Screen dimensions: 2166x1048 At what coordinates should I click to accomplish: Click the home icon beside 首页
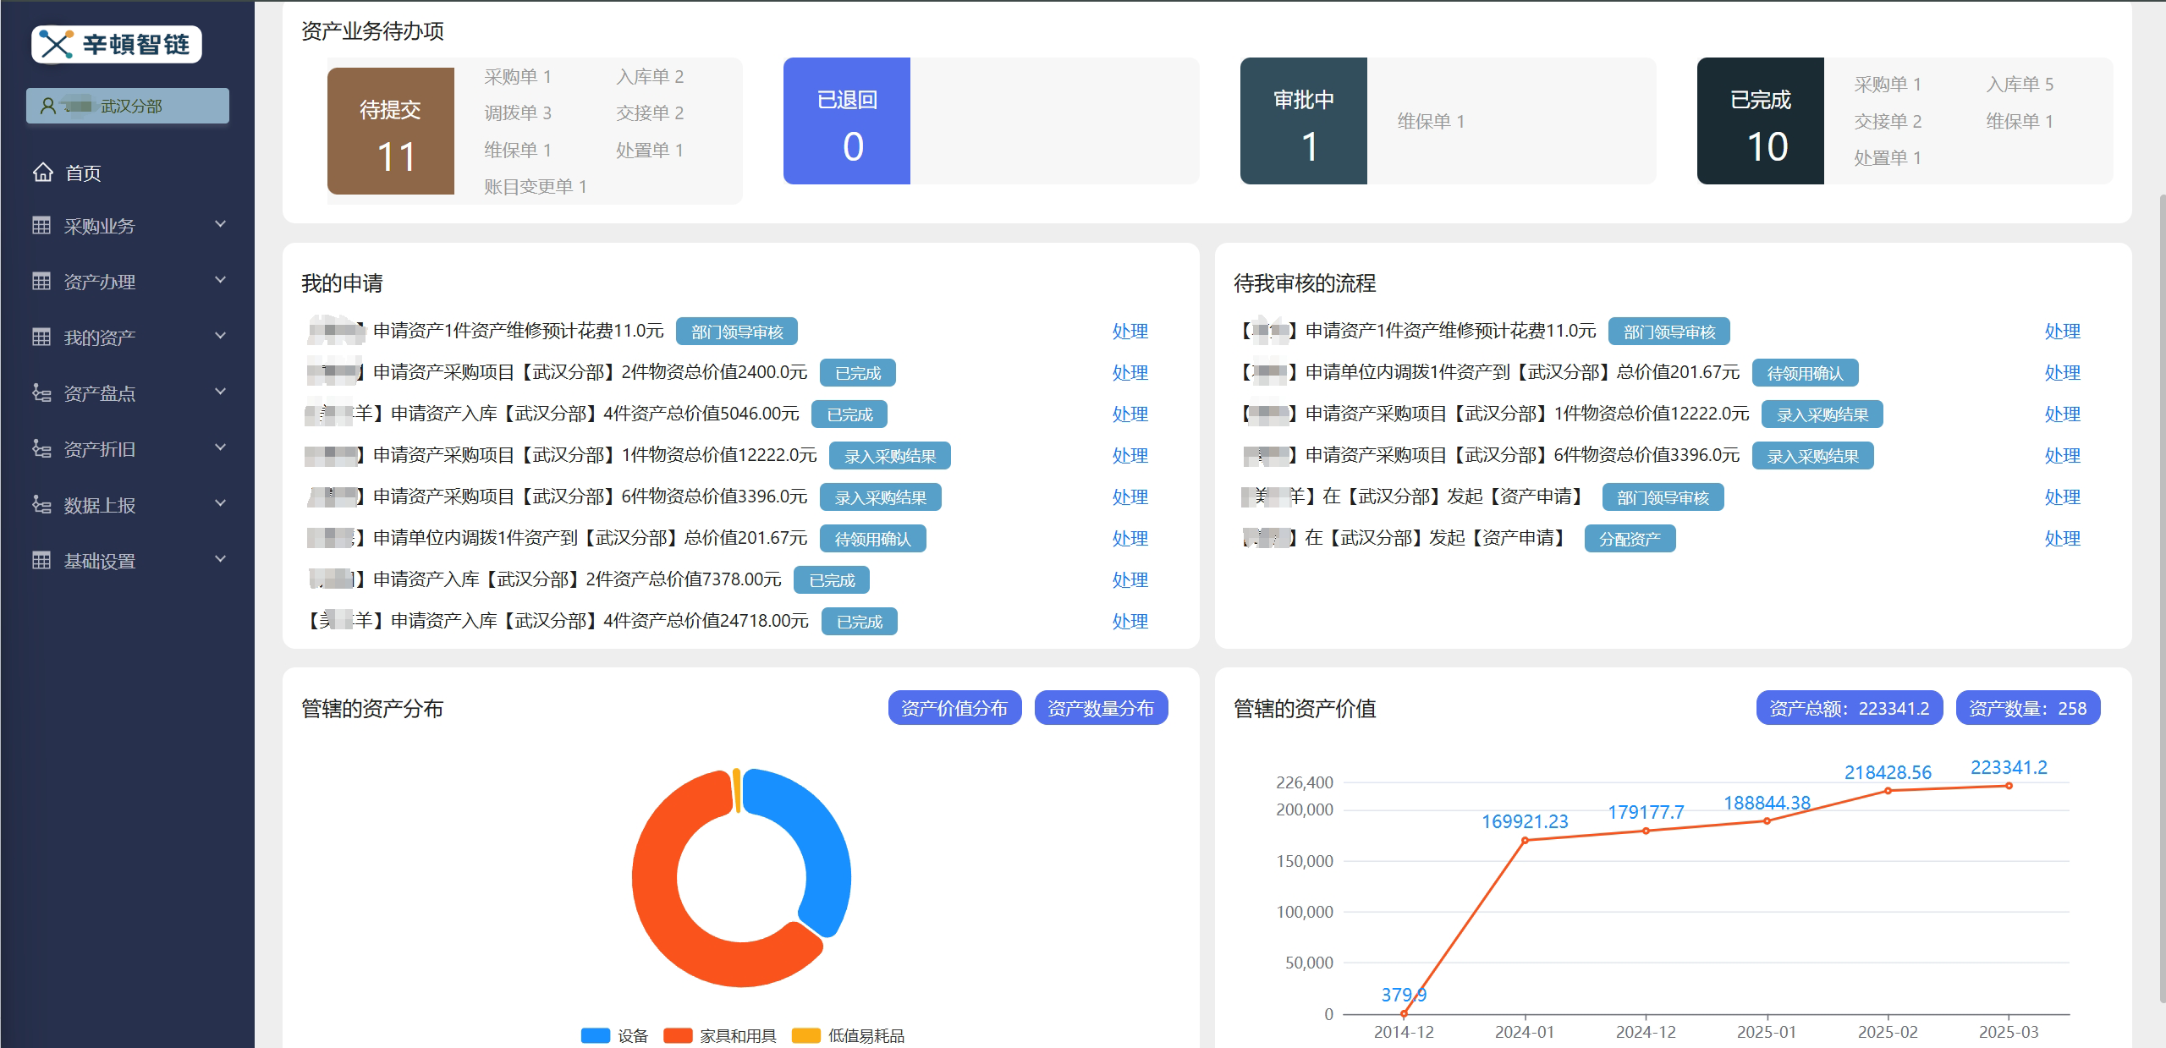42,173
